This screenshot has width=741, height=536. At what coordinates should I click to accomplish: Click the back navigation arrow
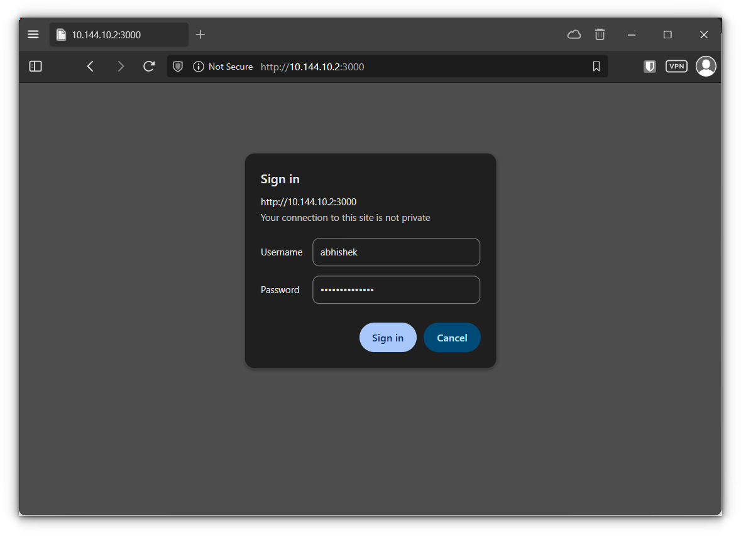tap(90, 66)
